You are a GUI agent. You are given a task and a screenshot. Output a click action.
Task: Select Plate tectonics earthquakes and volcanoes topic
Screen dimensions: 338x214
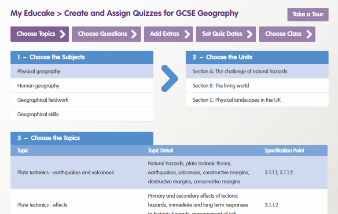click(66, 173)
